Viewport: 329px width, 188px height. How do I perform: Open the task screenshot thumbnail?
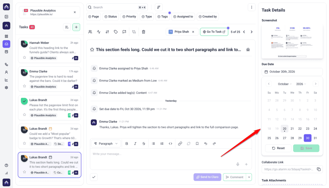pos(292,41)
